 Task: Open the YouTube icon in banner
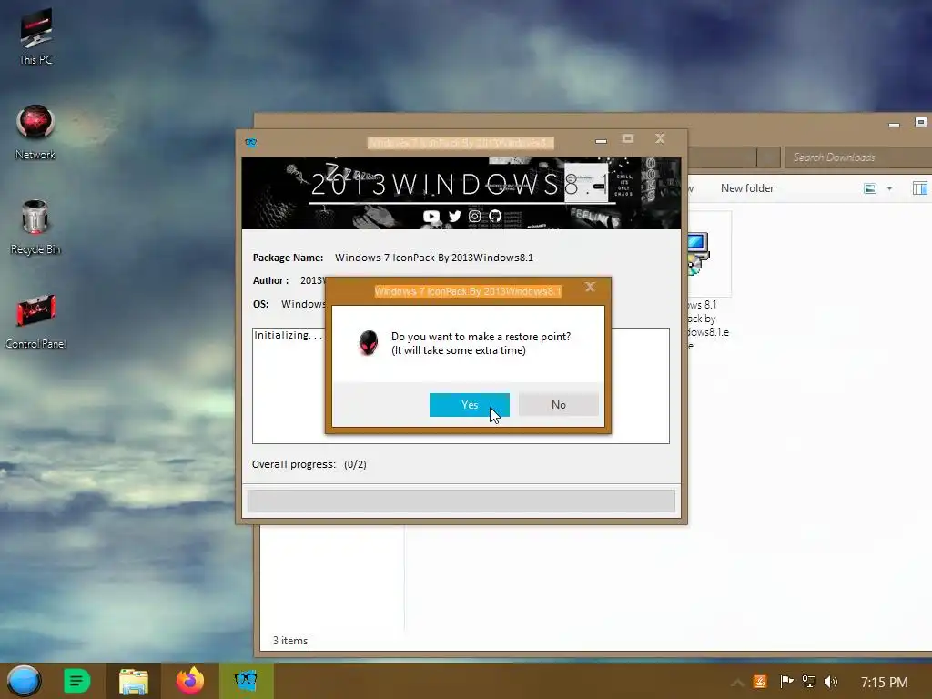431,217
